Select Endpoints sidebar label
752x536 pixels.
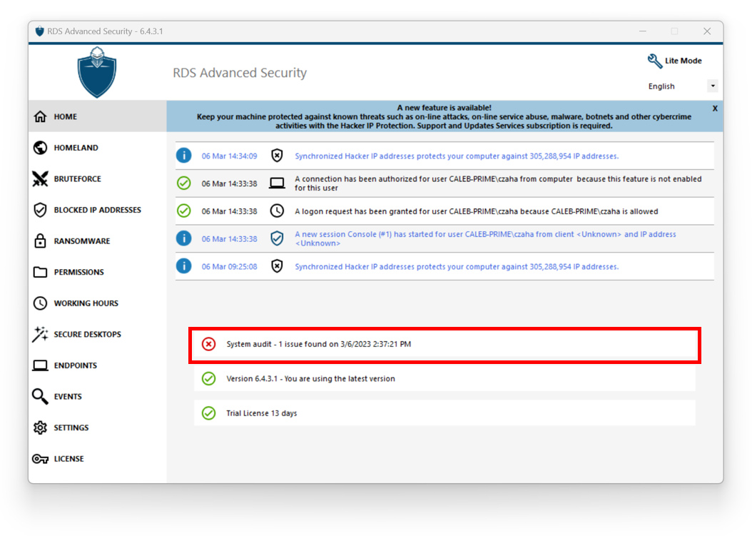tap(76, 365)
